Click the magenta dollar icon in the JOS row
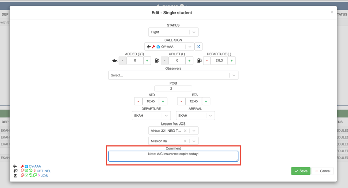This screenshot has height=188, width=348. click(39, 175)
